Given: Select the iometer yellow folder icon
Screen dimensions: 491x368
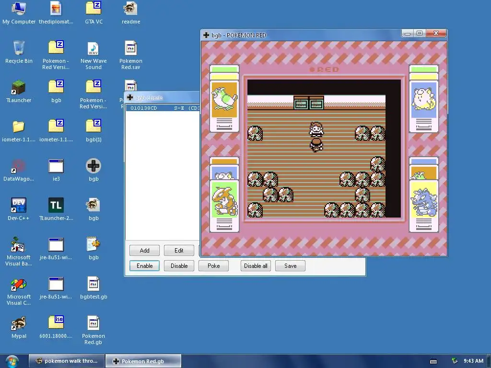Looking at the screenshot, I should point(19,130).
